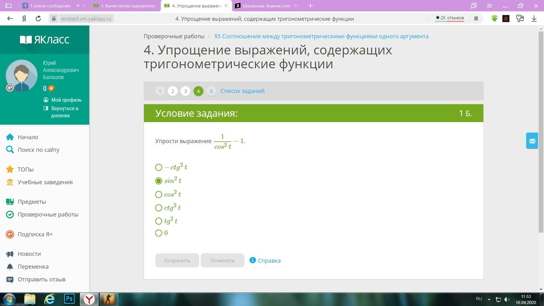Open Список заданий task list

click(242, 91)
